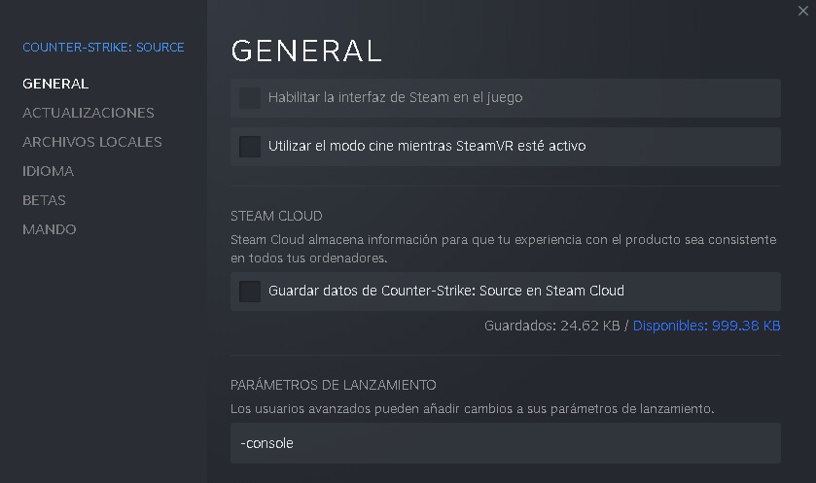Go to the Idioma section
Screen dimensions: 816x483
49,171
